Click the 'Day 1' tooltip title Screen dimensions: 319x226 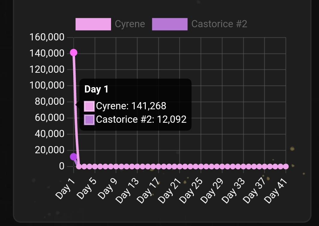point(96,89)
